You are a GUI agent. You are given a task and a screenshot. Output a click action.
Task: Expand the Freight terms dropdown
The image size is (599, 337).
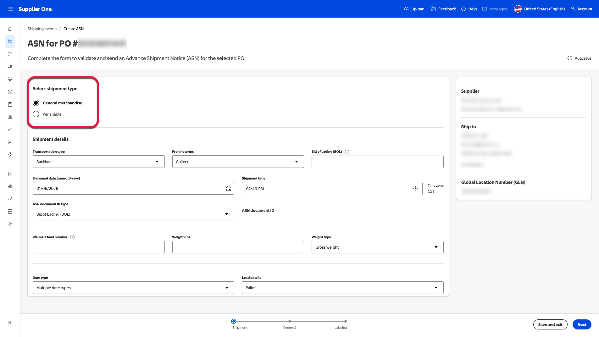(238, 162)
